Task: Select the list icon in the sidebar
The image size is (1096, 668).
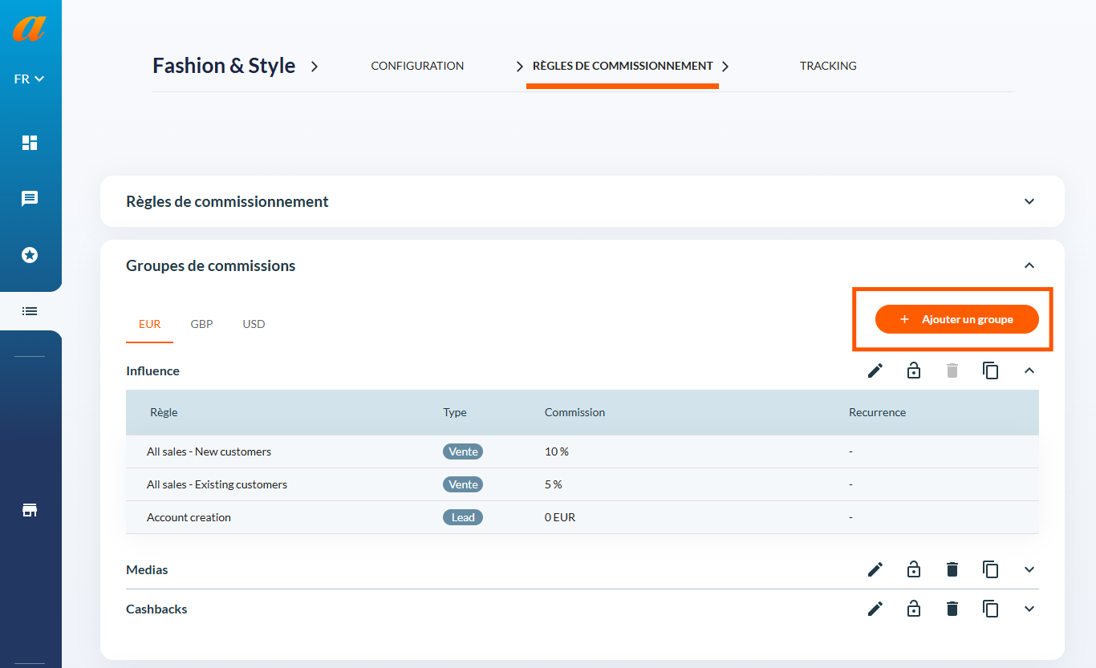Action: pos(30,311)
